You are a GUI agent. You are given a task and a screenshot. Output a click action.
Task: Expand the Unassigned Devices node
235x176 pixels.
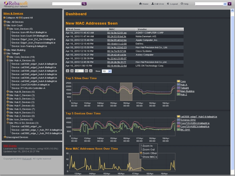point(5,137)
